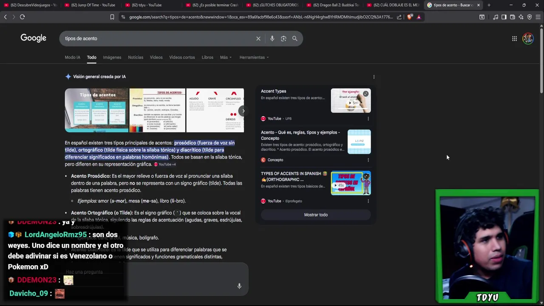
Task: Switch to the Modo IA tab
Action: point(72,57)
